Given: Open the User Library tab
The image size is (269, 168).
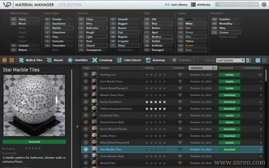Looking at the screenshot, I should pos(176,5).
